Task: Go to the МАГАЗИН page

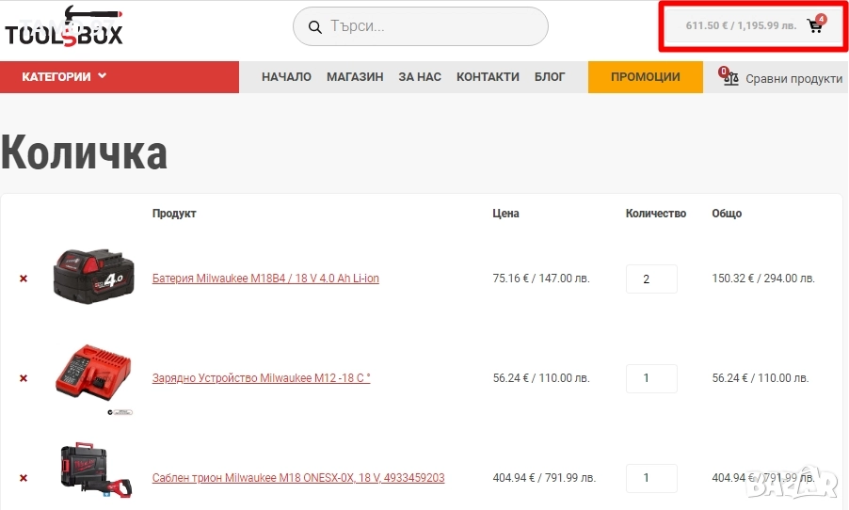Action: tap(355, 77)
